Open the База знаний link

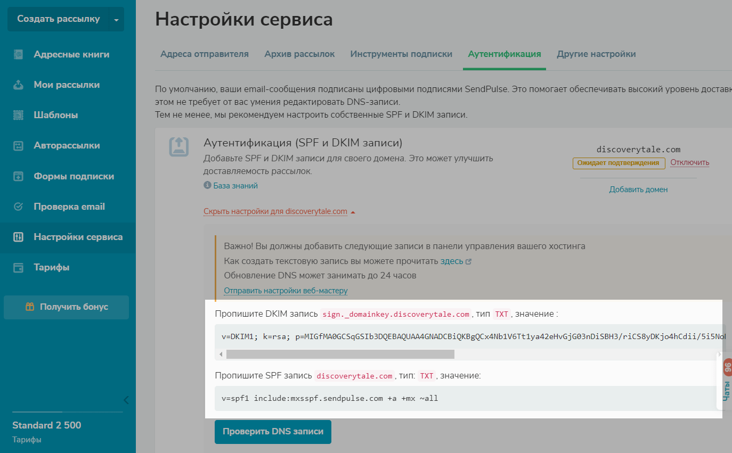tap(235, 186)
